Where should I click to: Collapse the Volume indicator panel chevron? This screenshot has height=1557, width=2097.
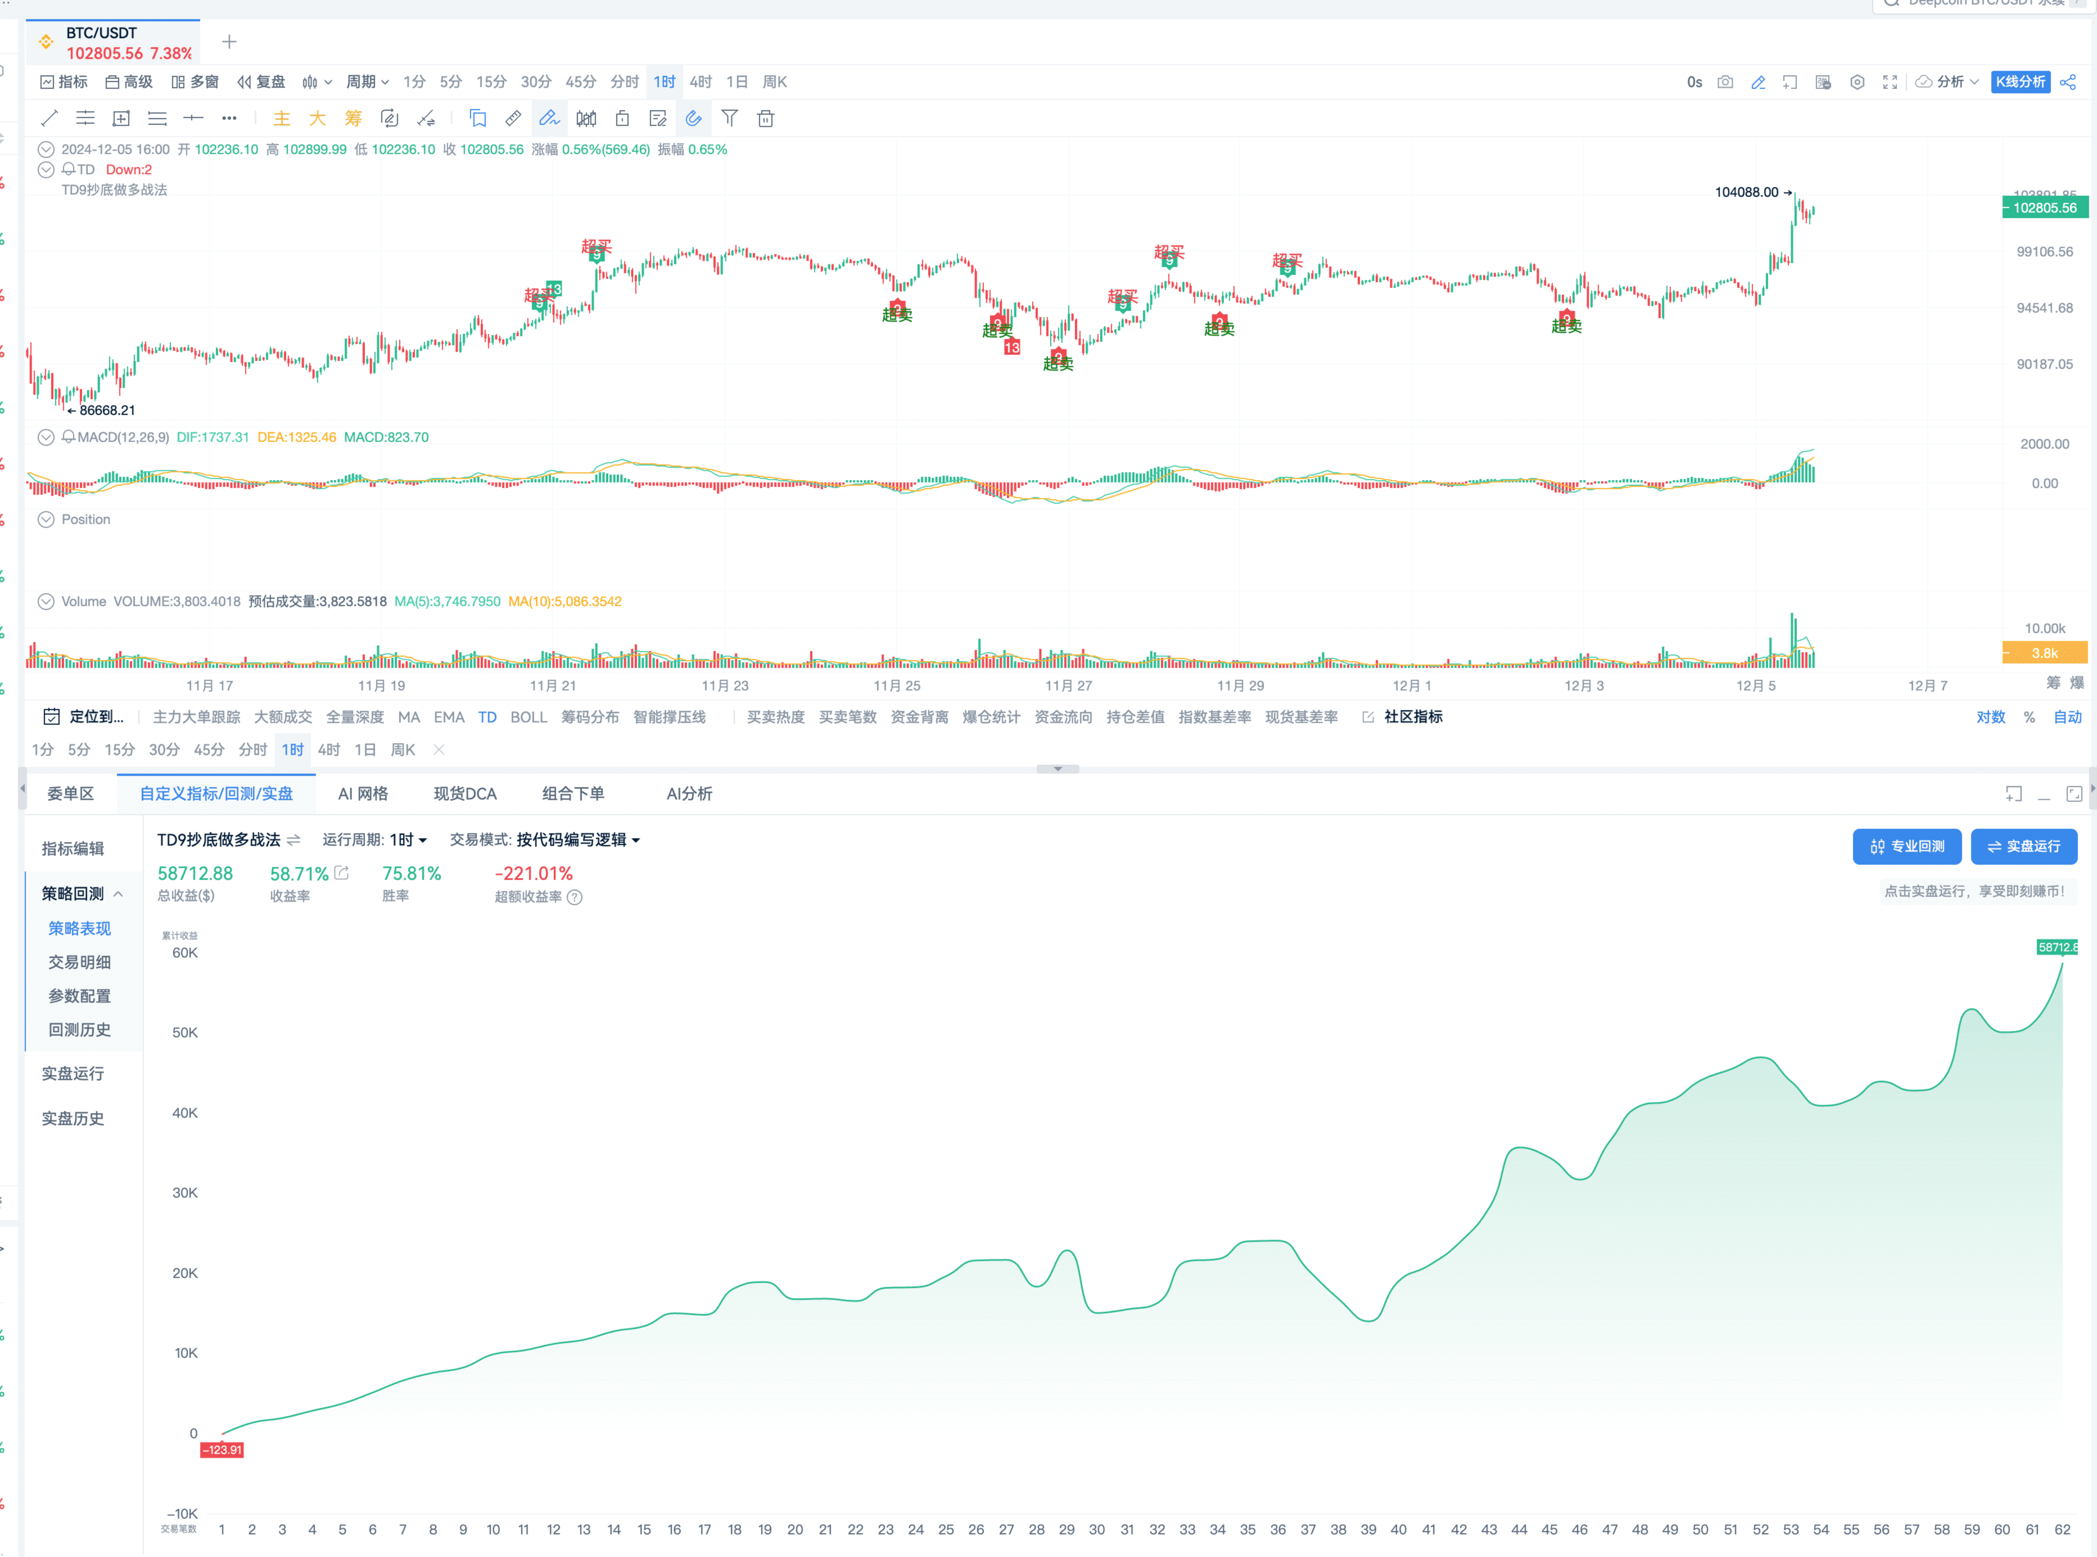pos(46,601)
